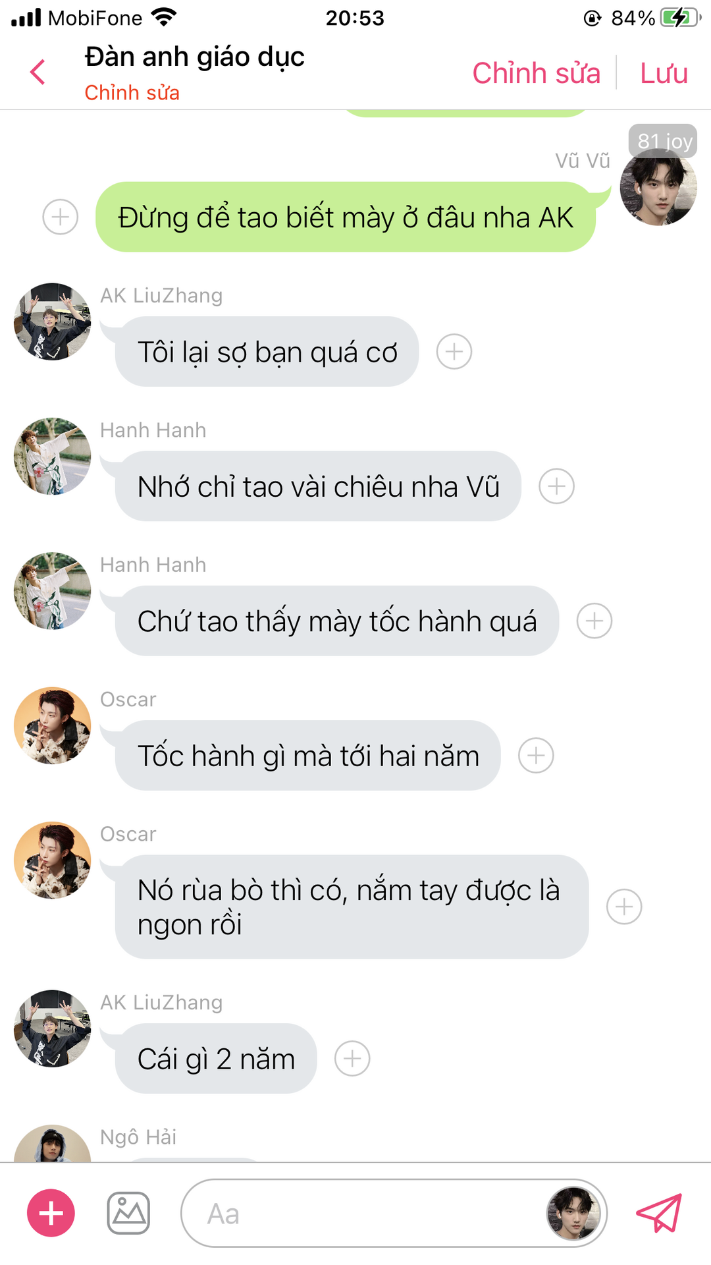
Task: Tap plus next to "Đừng để tao biết" message
Action: pos(61,217)
